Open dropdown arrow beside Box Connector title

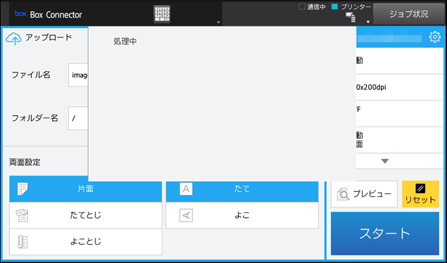pyautogui.click(x=219, y=23)
